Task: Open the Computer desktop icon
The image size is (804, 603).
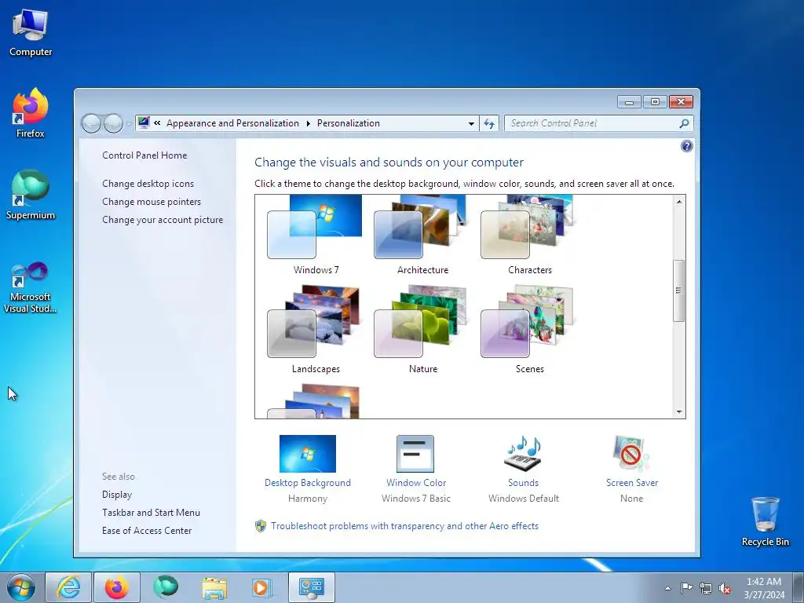Action: (31, 32)
